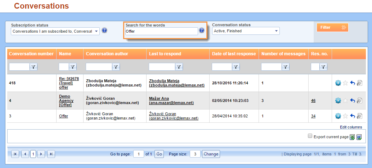The image size is (372, 168).
Task: Open gear settings for conversation 418
Action: click(x=338, y=83)
